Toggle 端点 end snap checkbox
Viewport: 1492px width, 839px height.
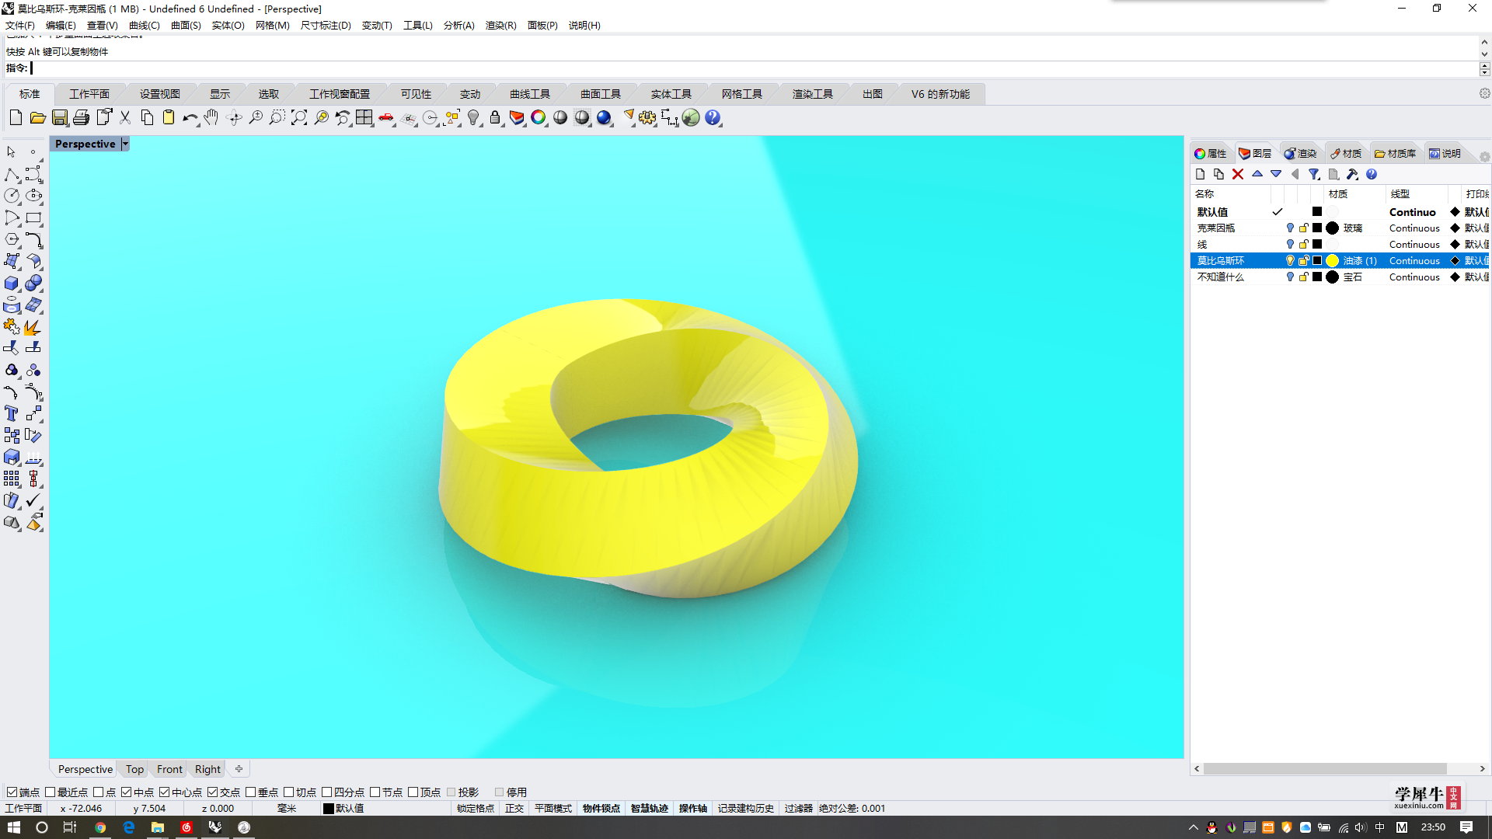[x=12, y=792]
